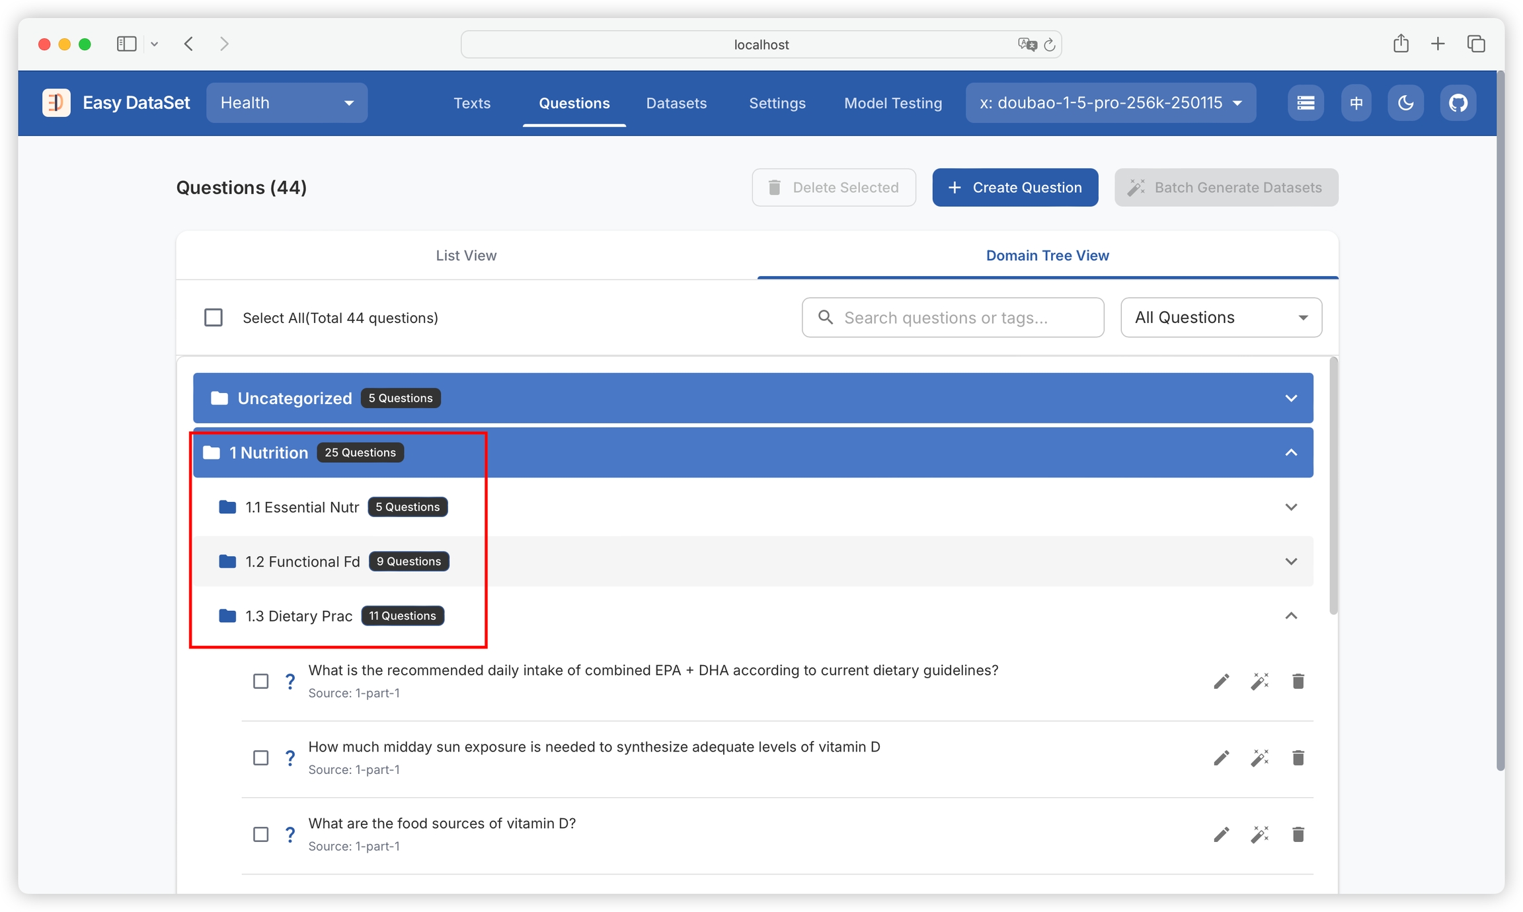Open the Model Testing page
1523x912 pixels.
click(892, 103)
